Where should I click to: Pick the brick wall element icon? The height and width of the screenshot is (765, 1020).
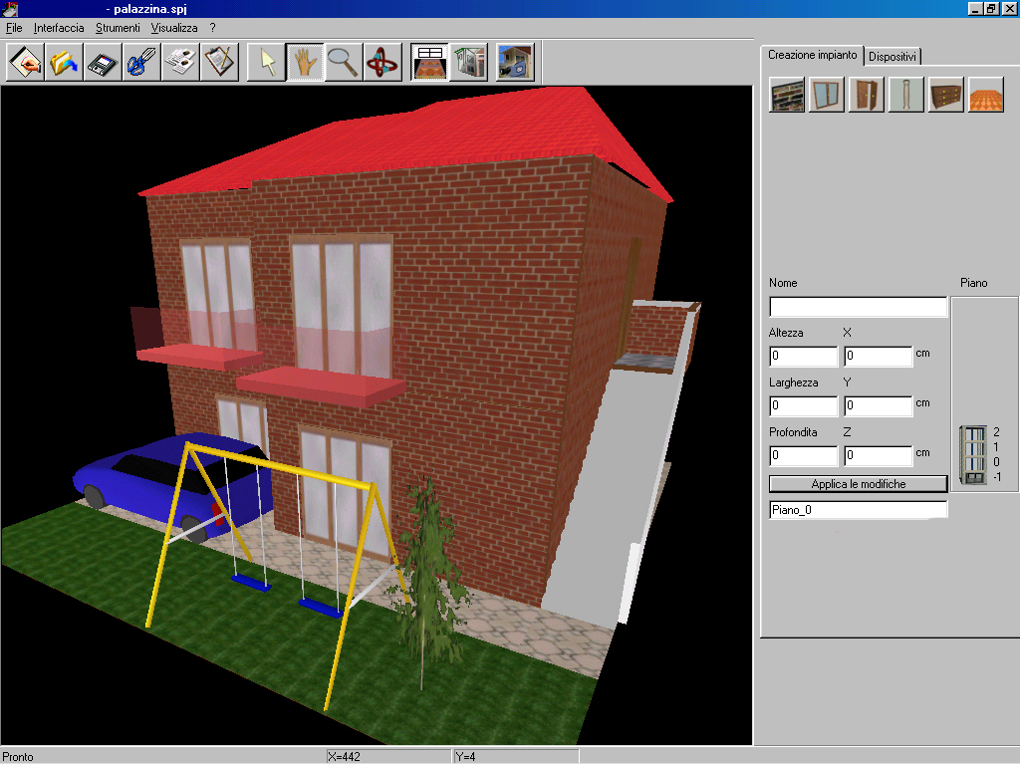click(787, 95)
